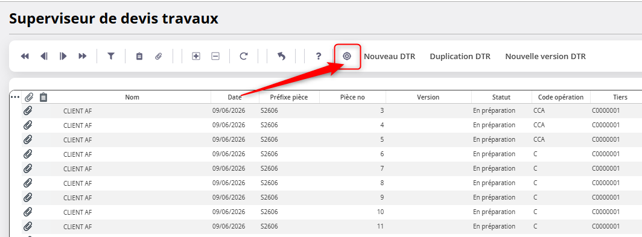Image resolution: width=642 pixels, height=237 pixels.
Task: Open attachment paperclip on pièce no 11 row
Action: click(28, 226)
